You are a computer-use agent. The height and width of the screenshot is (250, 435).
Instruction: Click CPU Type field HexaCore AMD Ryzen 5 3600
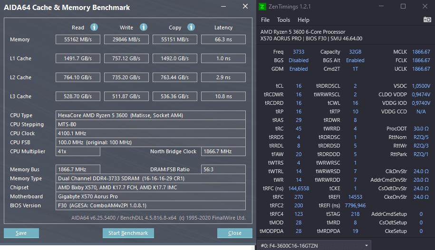pyautogui.click(x=151, y=115)
